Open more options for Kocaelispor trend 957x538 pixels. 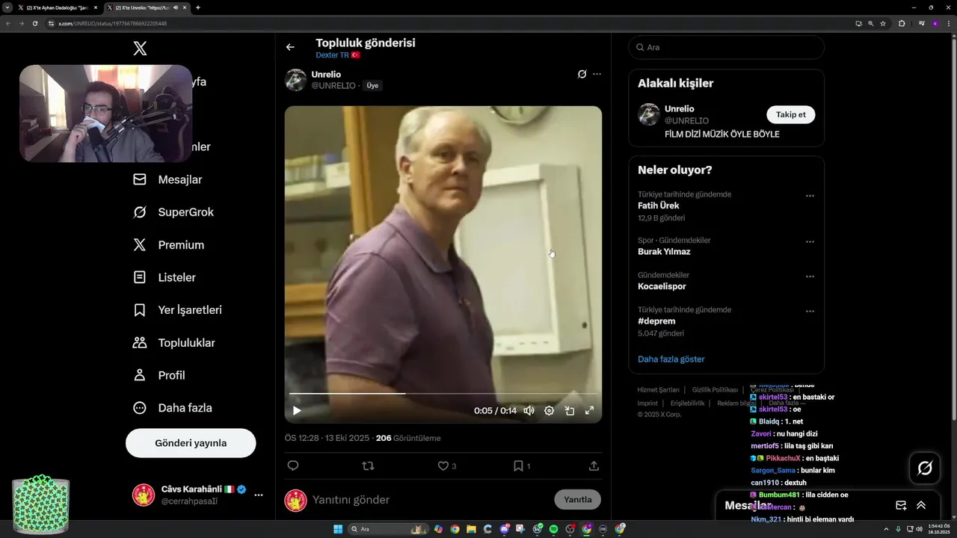[810, 276]
